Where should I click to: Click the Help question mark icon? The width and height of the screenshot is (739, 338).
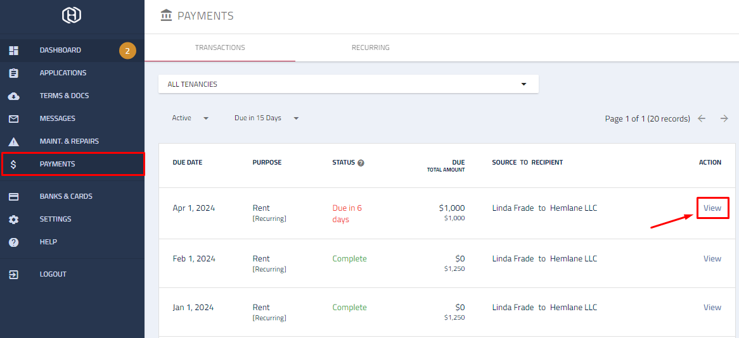14,242
